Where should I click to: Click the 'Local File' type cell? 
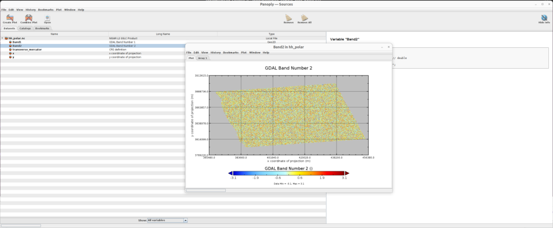(x=272, y=38)
